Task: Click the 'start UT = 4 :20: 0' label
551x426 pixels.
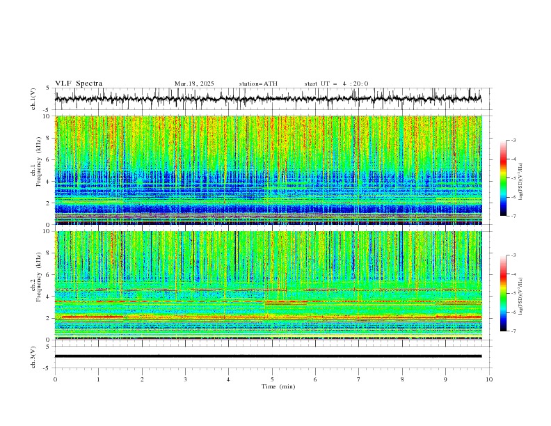Action: pyautogui.click(x=336, y=84)
